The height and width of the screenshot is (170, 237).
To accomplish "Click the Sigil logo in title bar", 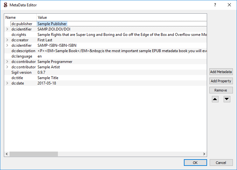I will (5, 5).
